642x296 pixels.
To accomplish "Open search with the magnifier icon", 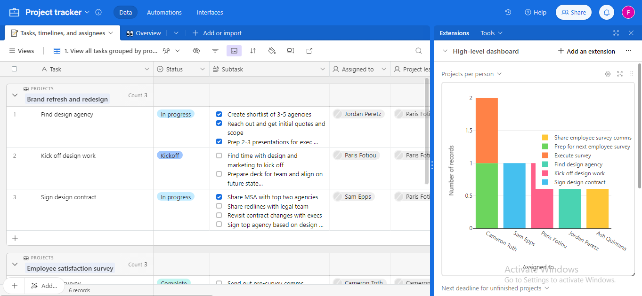I will click(x=418, y=51).
